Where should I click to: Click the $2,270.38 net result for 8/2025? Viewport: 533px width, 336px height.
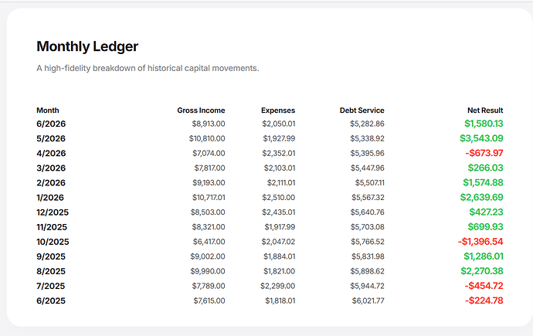point(482,271)
